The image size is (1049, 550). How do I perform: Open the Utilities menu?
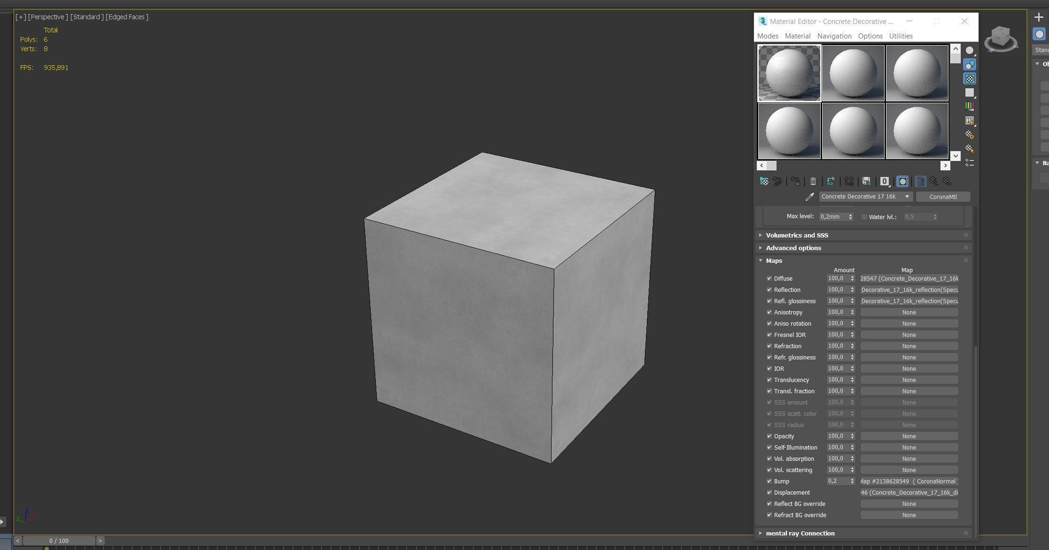pyautogui.click(x=900, y=36)
